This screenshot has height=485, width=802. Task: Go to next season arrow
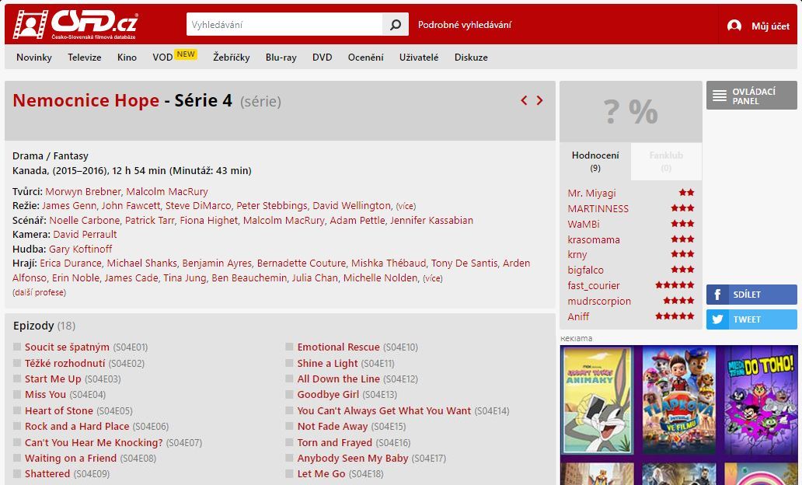(x=539, y=100)
